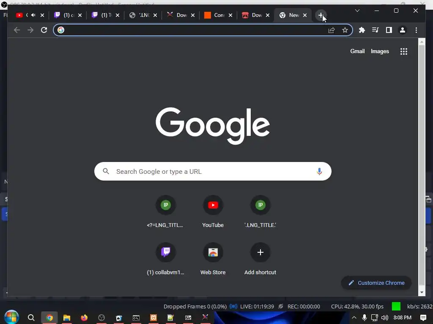Mute the audio speaker on YouTube tab

[x=33, y=15]
